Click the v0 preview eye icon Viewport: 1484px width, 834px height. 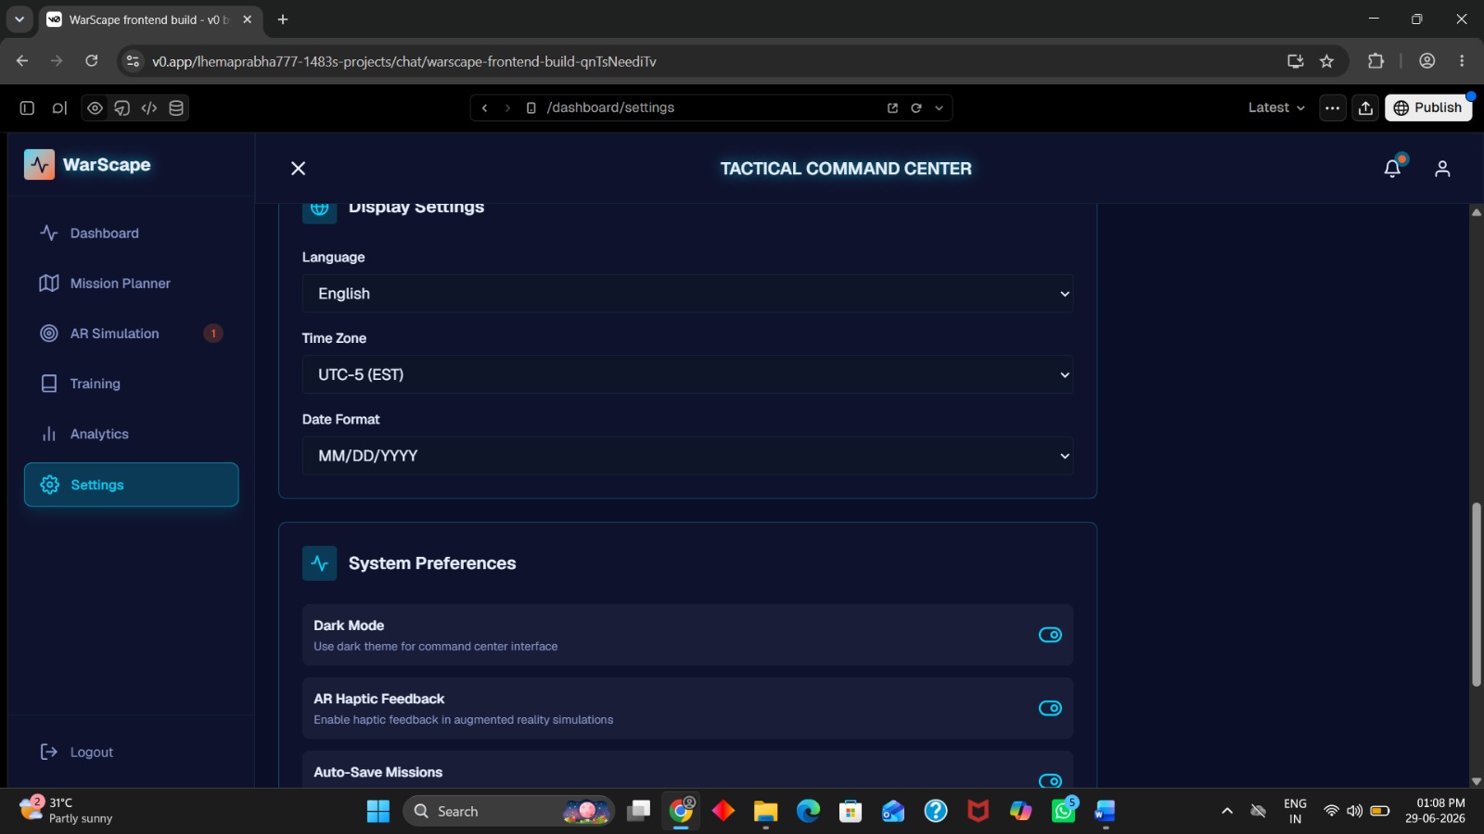tap(95, 107)
